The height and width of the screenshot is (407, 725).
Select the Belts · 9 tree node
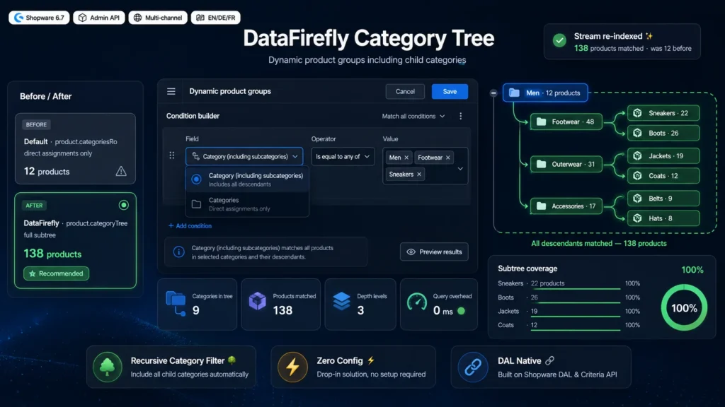pos(663,199)
